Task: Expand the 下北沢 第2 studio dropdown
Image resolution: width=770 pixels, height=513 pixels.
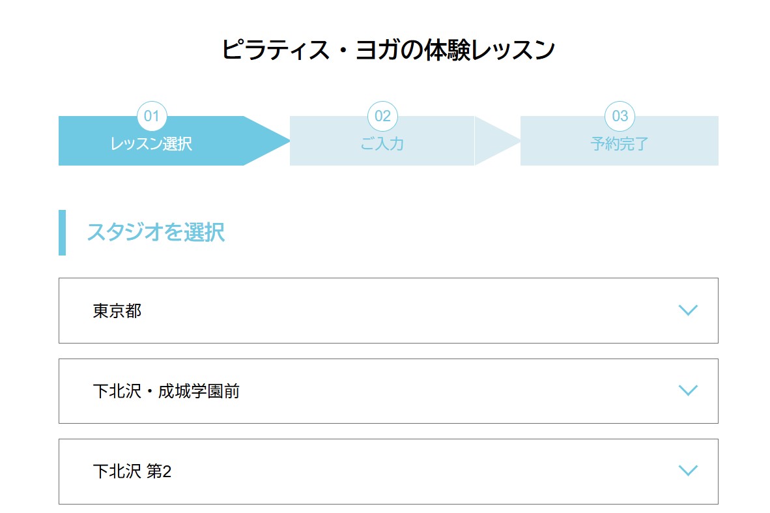Action: [x=388, y=471]
